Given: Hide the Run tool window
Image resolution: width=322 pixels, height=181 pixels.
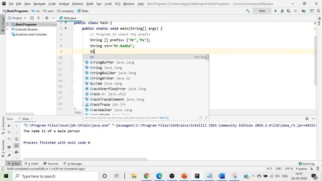Looking at the screenshot, I should (313, 119).
